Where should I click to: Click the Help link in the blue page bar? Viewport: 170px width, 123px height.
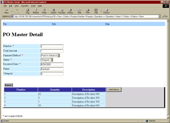107,24
